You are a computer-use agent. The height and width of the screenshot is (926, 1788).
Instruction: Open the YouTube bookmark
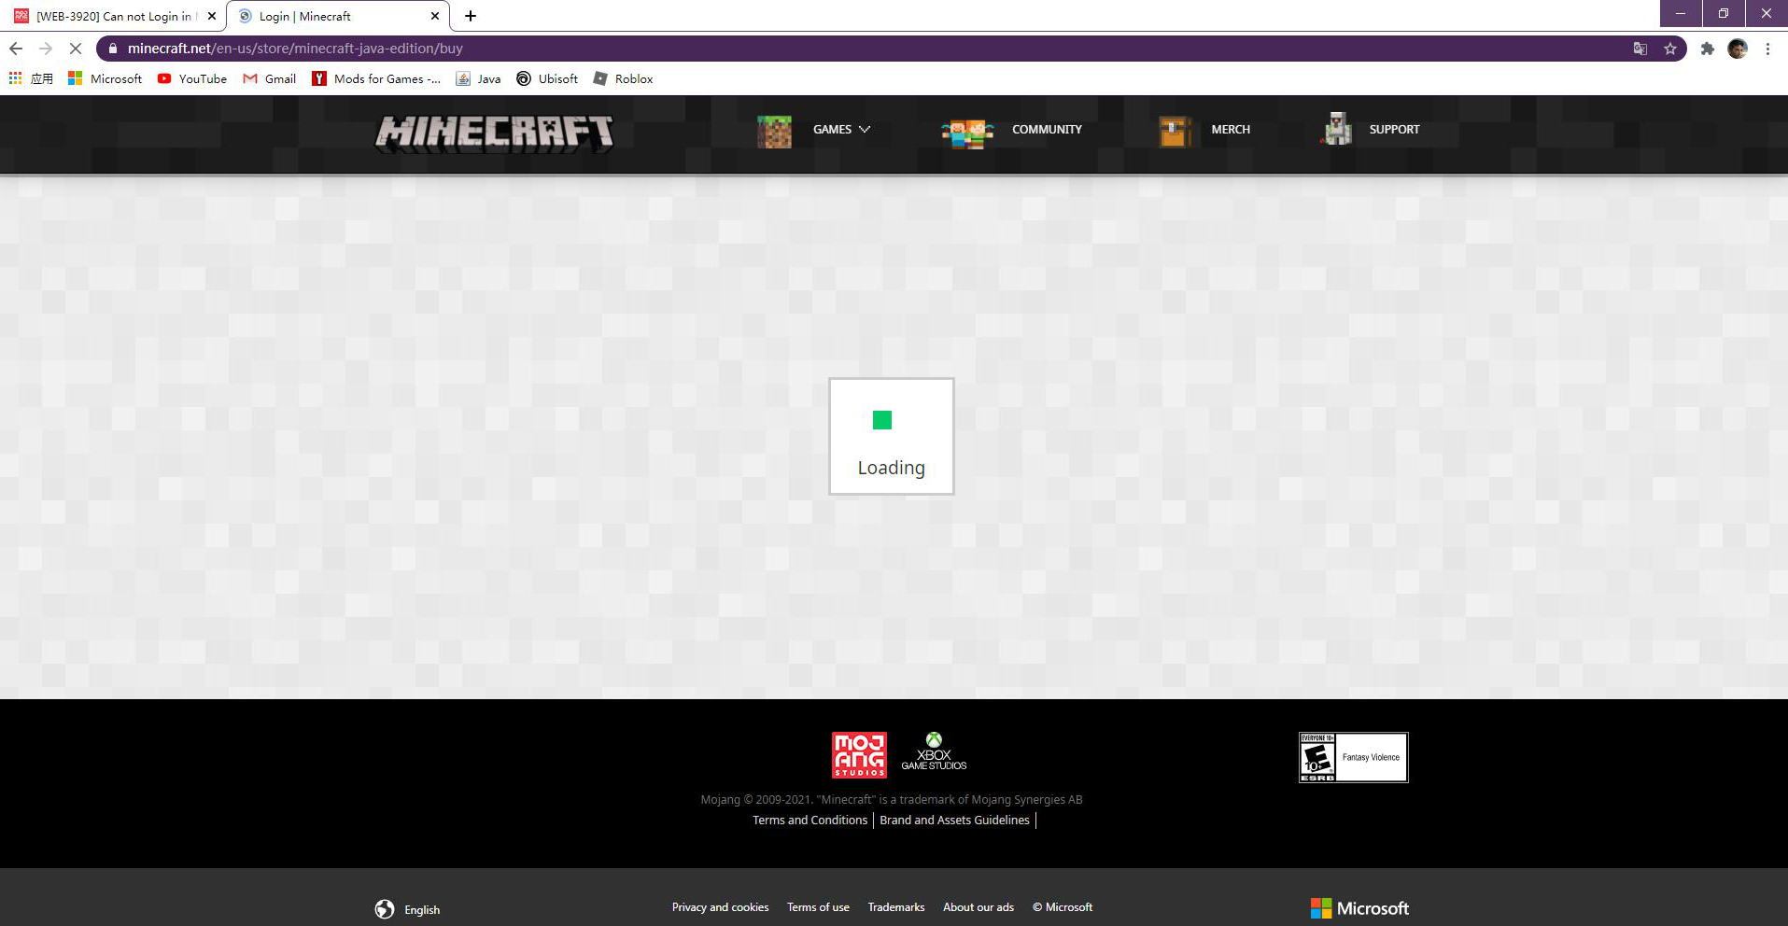191,78
